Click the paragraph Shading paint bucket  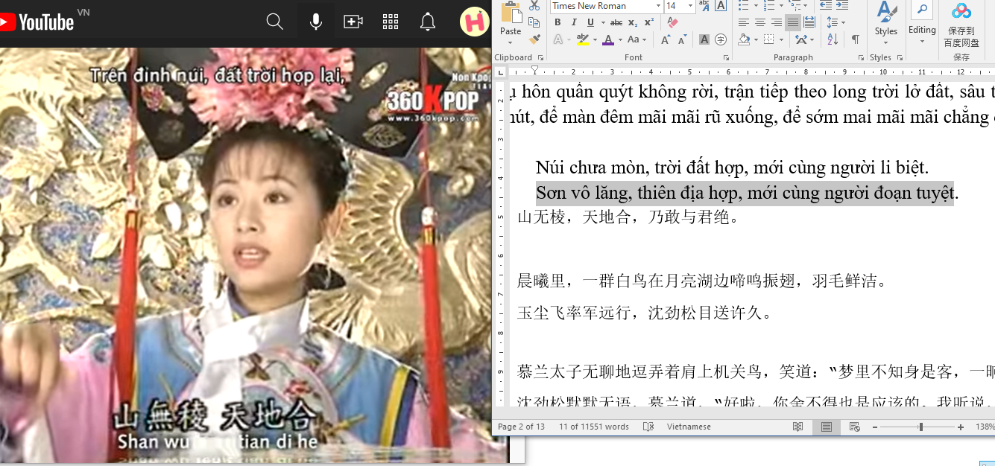[x=745, y=39]
